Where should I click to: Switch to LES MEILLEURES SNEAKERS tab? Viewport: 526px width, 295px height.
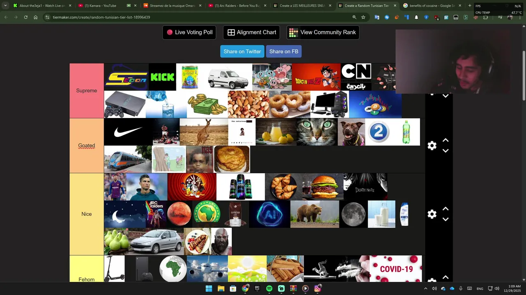302,6
